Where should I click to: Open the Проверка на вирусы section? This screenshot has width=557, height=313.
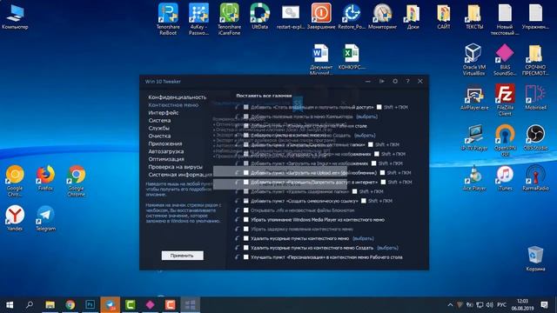(x=176, y=167)
